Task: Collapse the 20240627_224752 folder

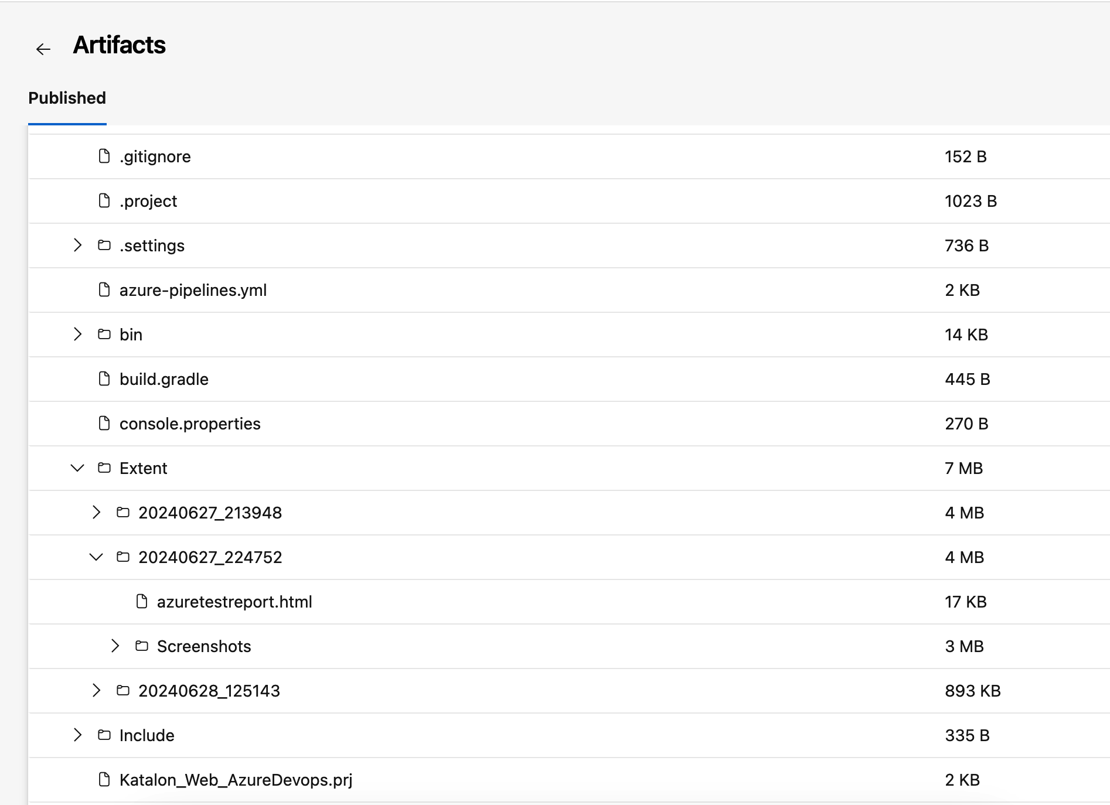Action: (x=96, y=557)
